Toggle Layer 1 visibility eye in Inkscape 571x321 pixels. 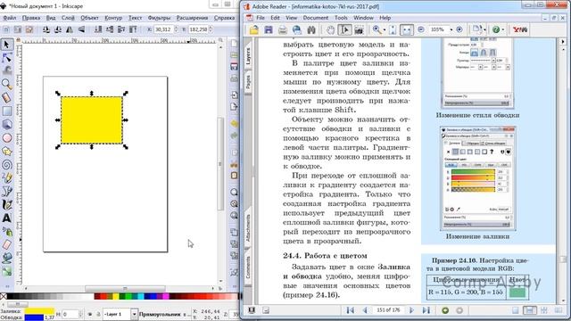point(90,314)
